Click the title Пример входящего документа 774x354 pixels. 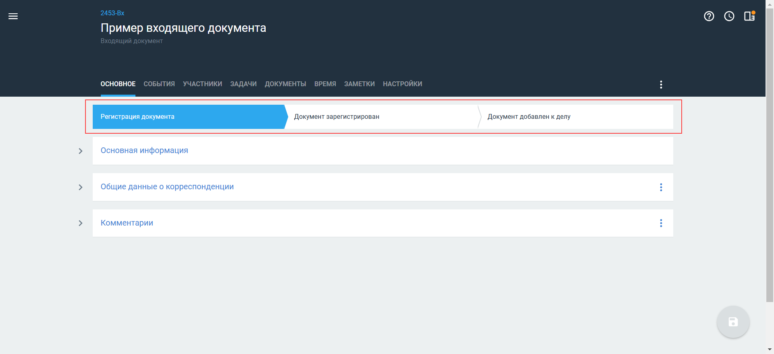(183, 28)
